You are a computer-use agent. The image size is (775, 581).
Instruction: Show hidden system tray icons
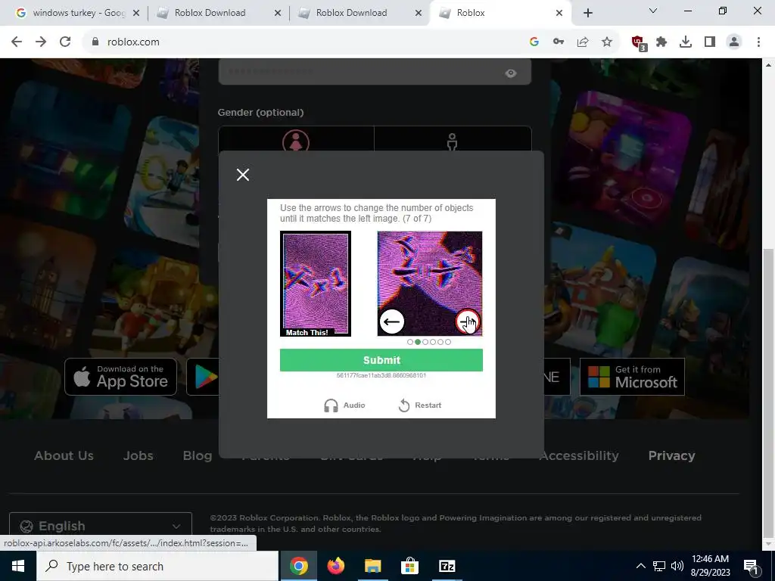click(x=640, y=566)
